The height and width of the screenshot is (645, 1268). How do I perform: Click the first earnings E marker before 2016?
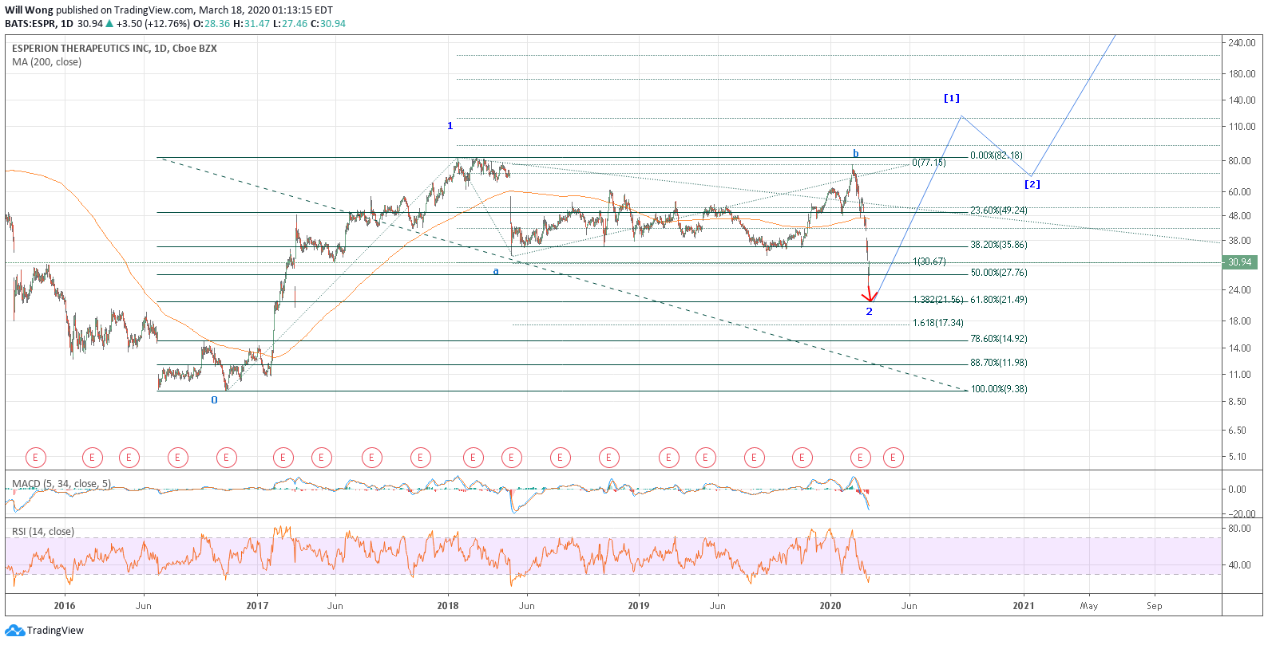pos(35,458)
